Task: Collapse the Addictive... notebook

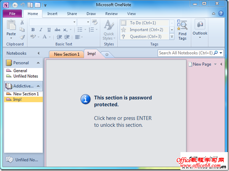Action: 38,86
